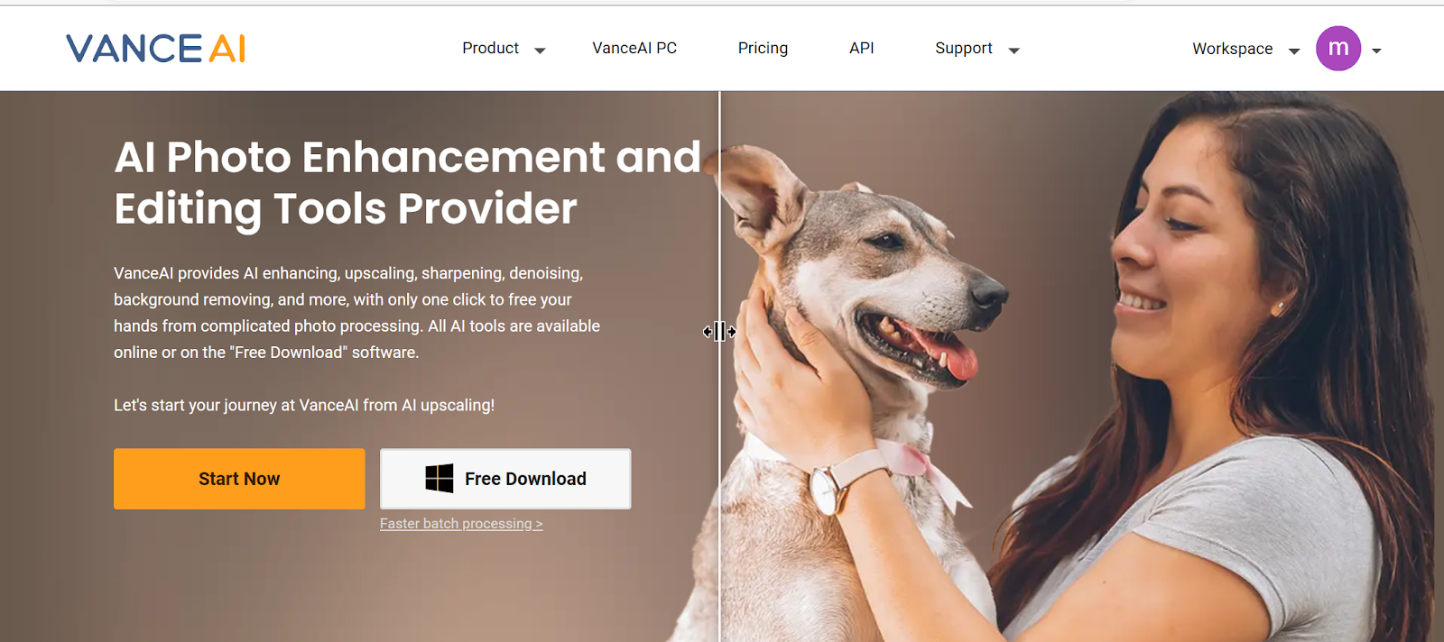Expand the Product dropdown arrow
1444x642 pixels.
pyautogui.click(x=540, y=50)
